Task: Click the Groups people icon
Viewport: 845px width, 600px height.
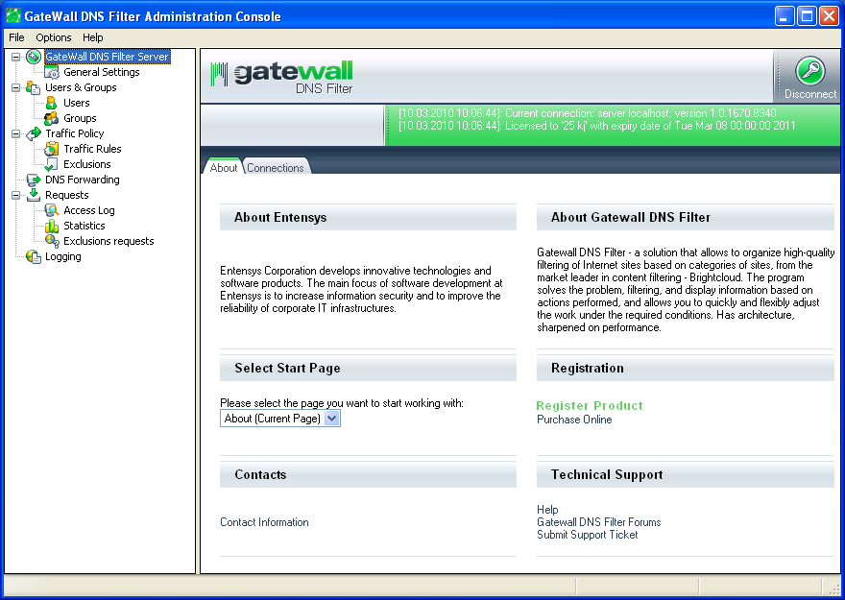Action: pyautogui.click(x=52, y=118)
